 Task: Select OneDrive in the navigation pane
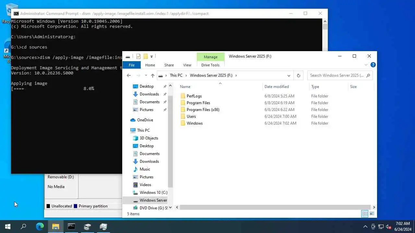[x=145, y=120]
